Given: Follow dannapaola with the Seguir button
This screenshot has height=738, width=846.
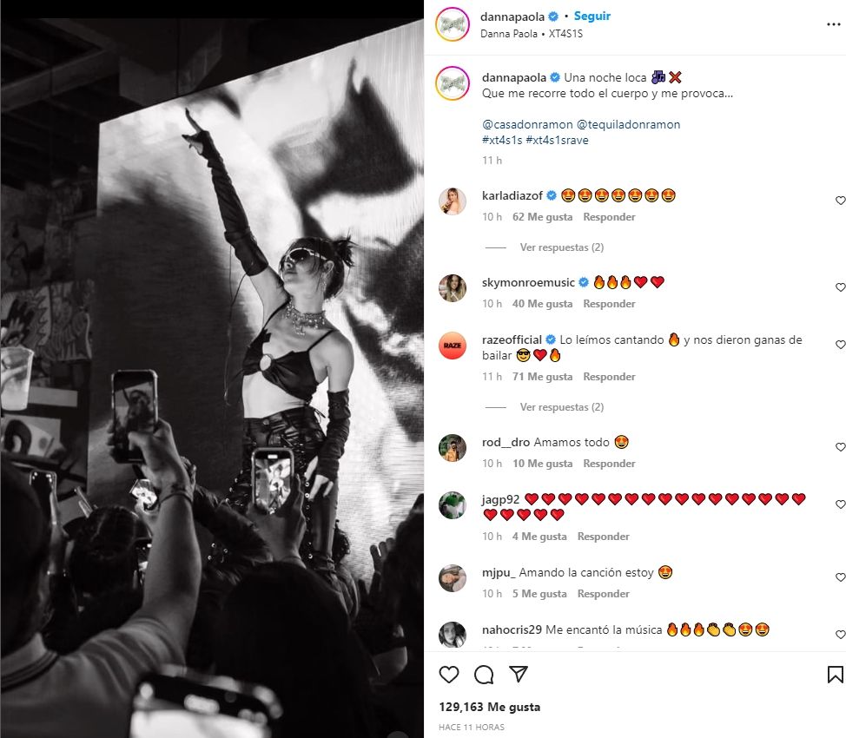Looking at the screenshot, I should coord(592,16).
